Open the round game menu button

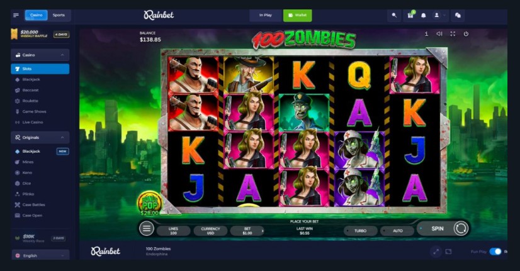coord(147,228)
